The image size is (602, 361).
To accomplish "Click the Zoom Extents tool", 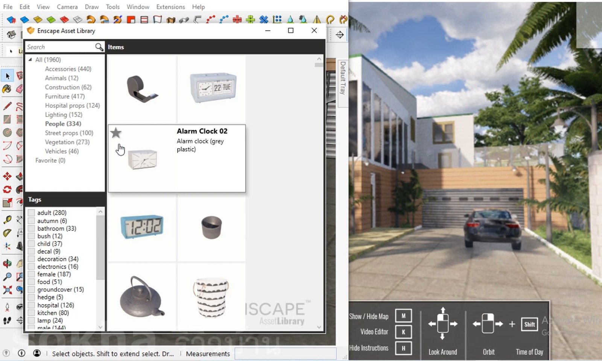I will (x=7, y=290).
